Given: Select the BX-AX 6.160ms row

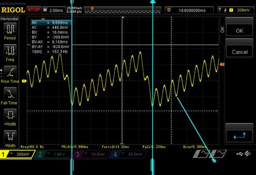Looking at the screenshot, I should (x=51, y=42).
